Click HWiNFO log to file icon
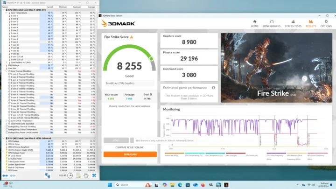 [78, 175]
